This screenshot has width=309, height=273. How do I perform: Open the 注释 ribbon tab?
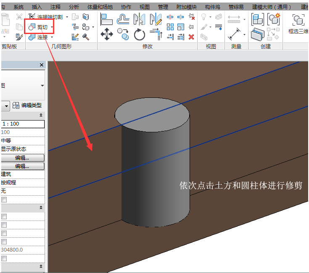[x=55, y=7]
